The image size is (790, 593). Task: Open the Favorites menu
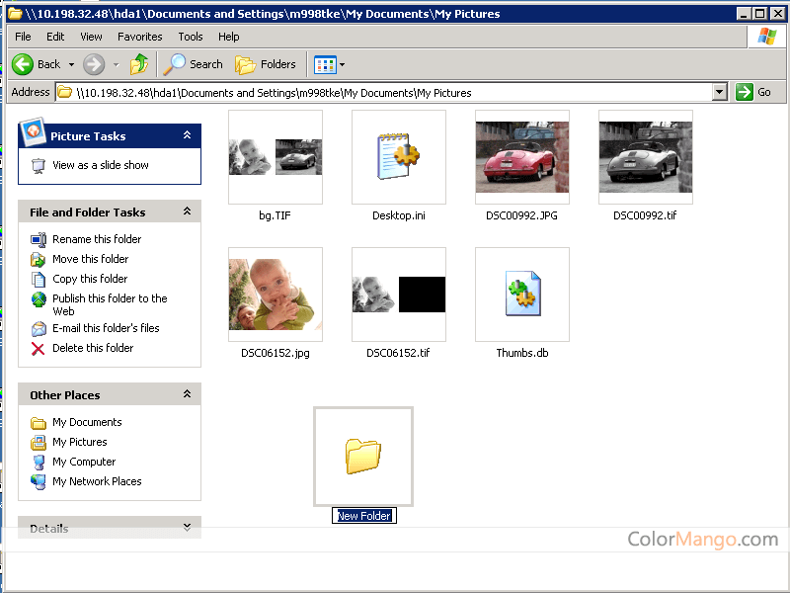[x=139, y=37]
